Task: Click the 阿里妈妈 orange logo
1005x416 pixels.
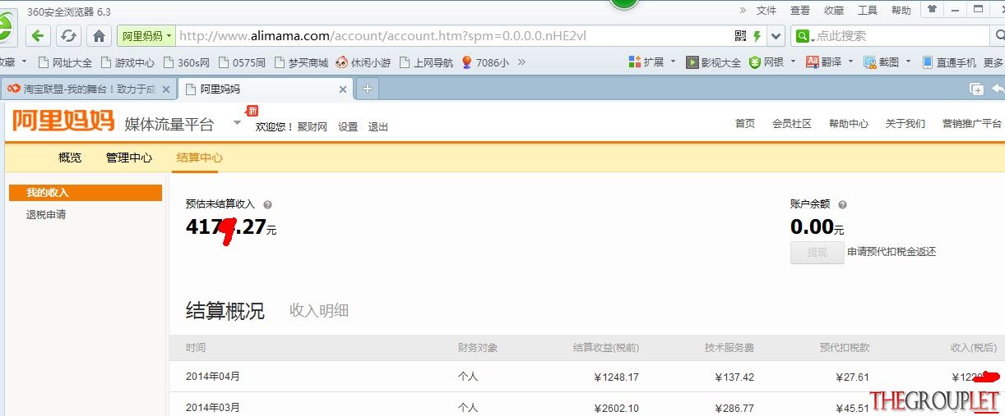Action: [x=63, y=121]
